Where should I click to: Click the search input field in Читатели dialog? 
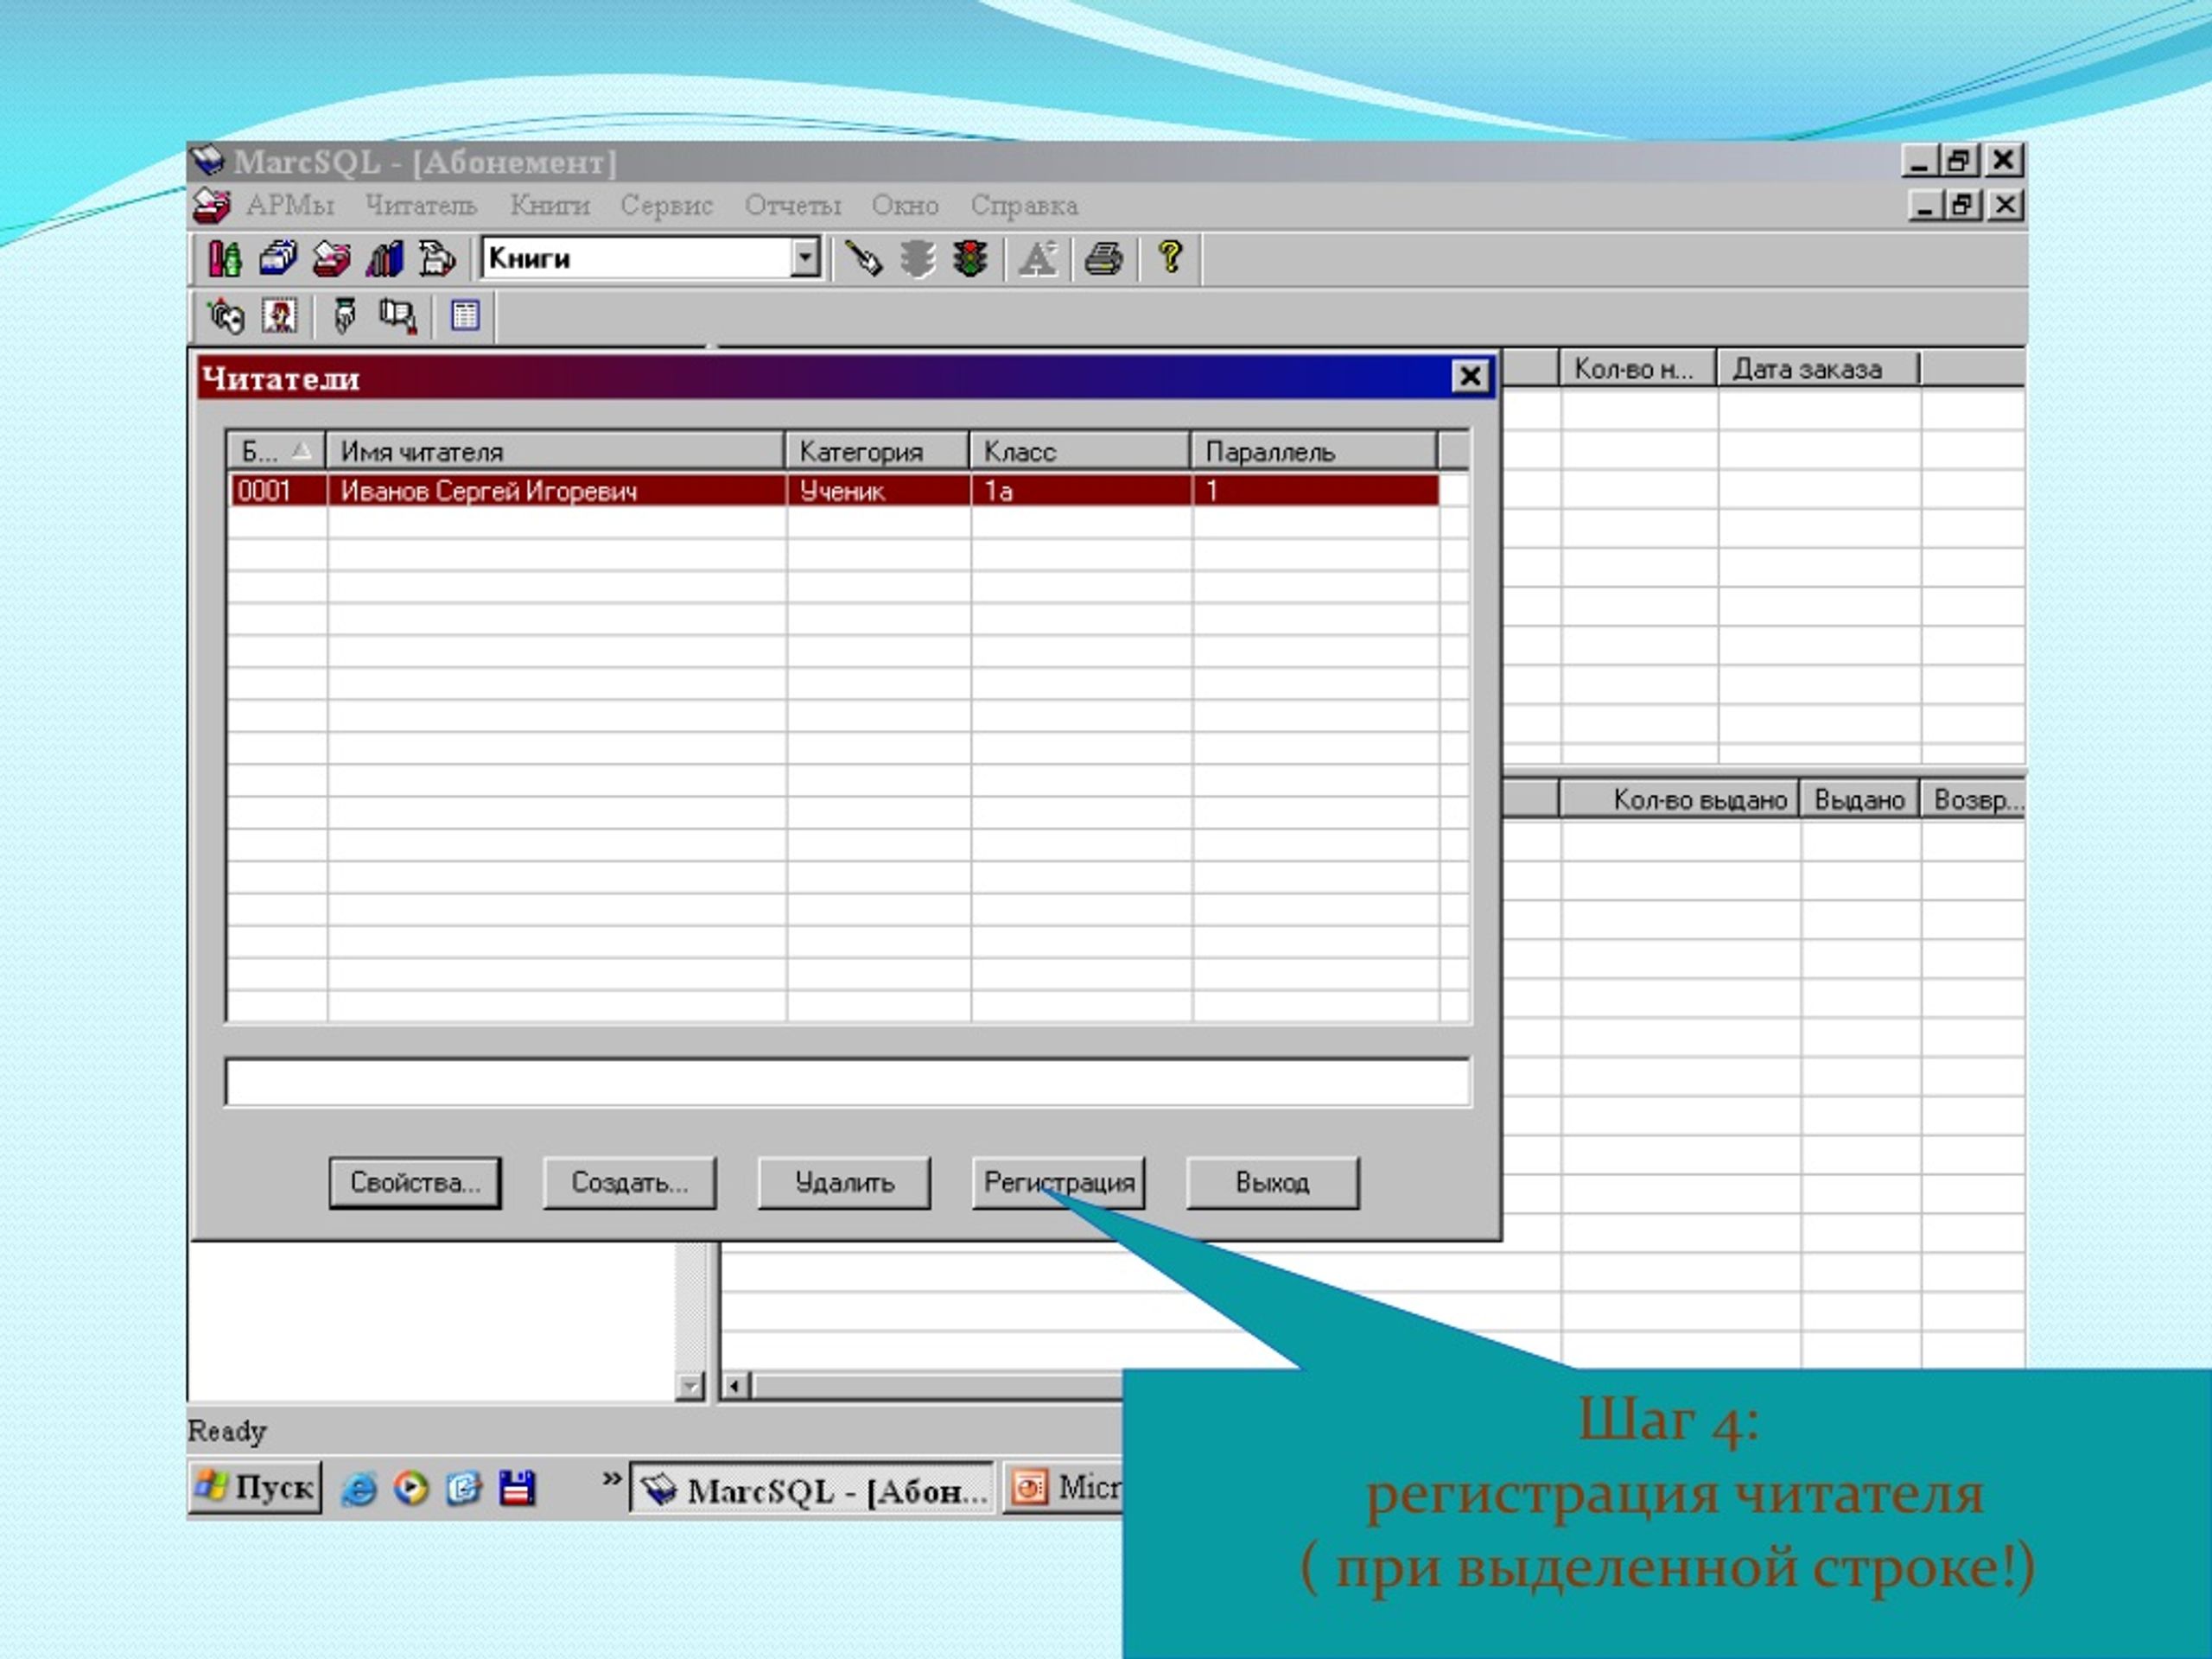[x=848, y=1082]
